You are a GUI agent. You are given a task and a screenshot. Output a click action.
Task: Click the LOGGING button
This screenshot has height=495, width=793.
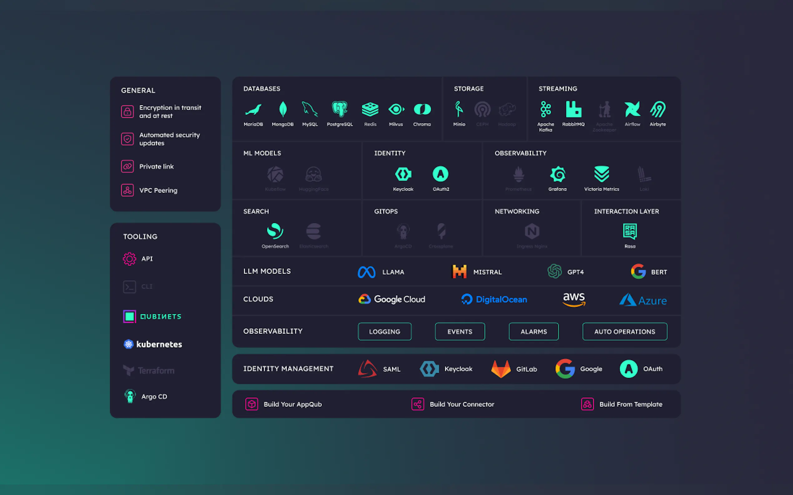pyautogui.click(x=385, y=332)
